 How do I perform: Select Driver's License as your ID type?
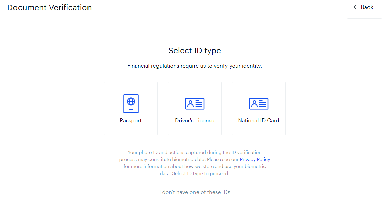coord(195,108)
